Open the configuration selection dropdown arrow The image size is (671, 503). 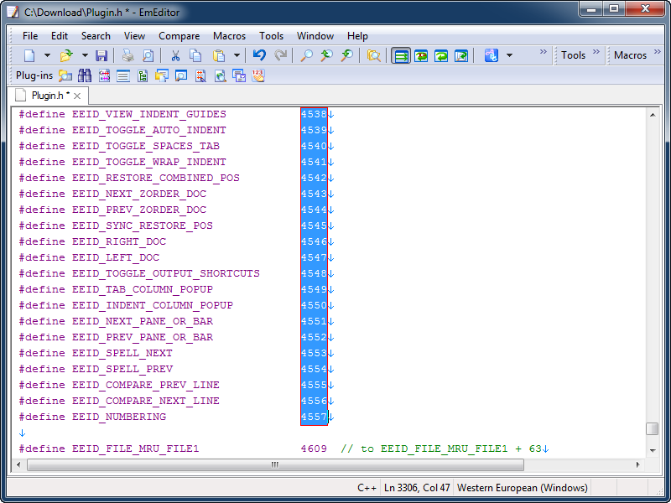click(x=509, y=55)
